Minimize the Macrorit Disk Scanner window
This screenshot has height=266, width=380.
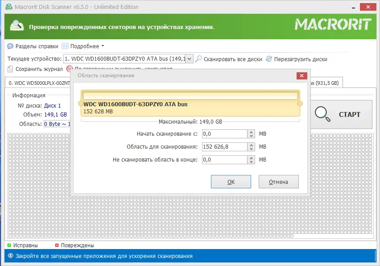point(353,7)
